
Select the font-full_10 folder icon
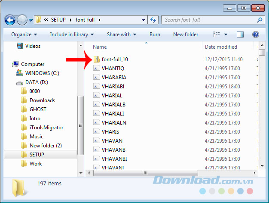(97, 59)
